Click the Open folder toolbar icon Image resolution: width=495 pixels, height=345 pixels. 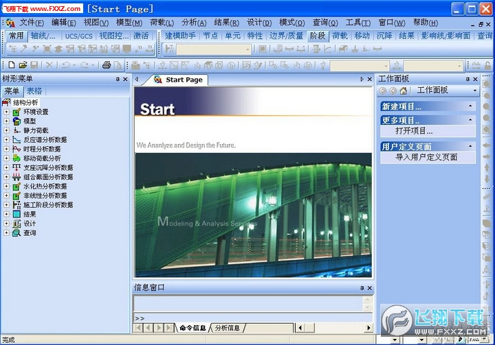coord(21,65)
